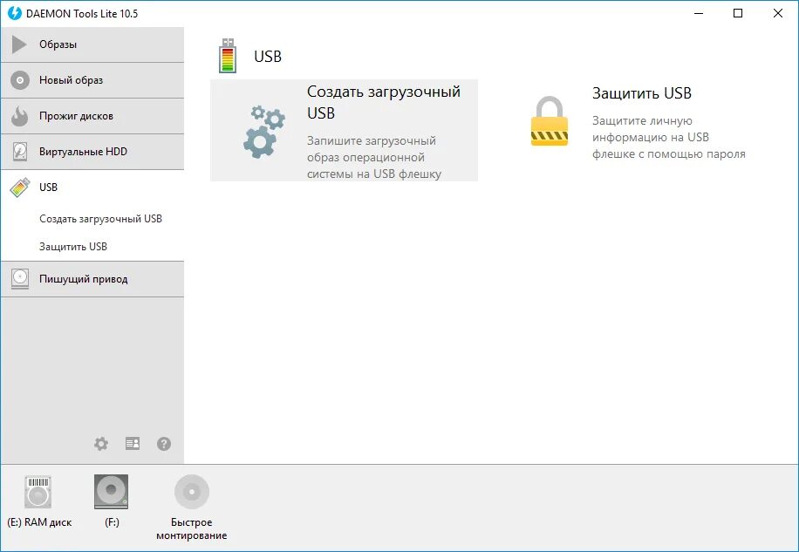The height and width of the screenshot is (552, 799).
Task: Click the 'Защитите личную информацию' description text
Action: (x=668, y=137)
